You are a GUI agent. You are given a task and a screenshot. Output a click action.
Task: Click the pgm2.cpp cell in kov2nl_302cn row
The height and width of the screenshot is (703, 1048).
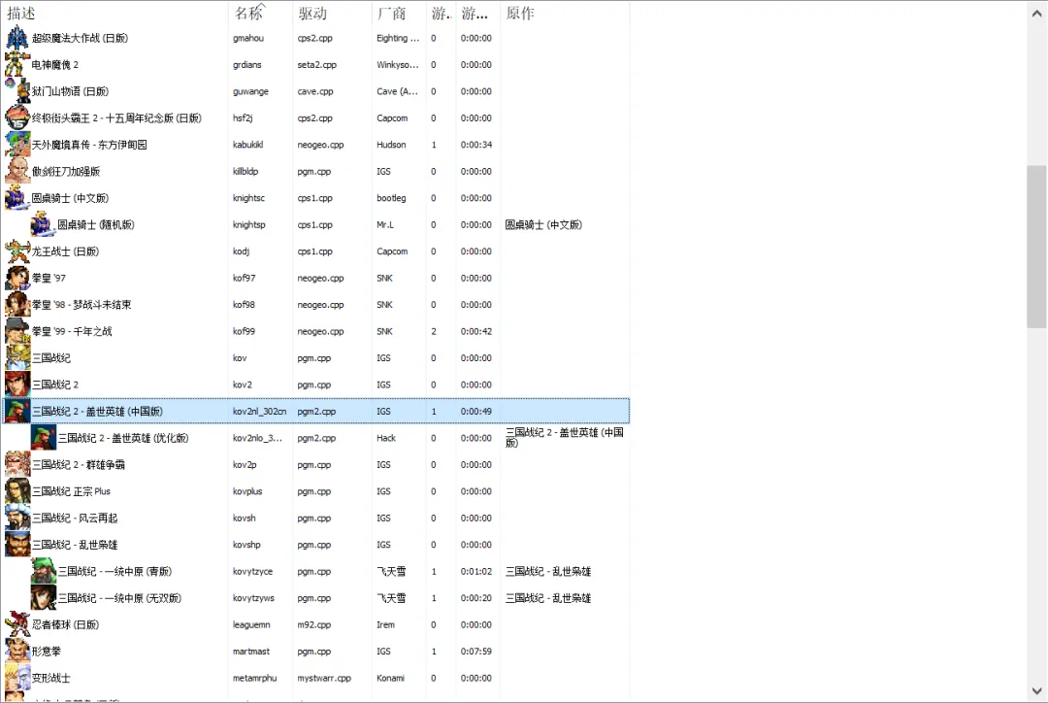(316, 412)
